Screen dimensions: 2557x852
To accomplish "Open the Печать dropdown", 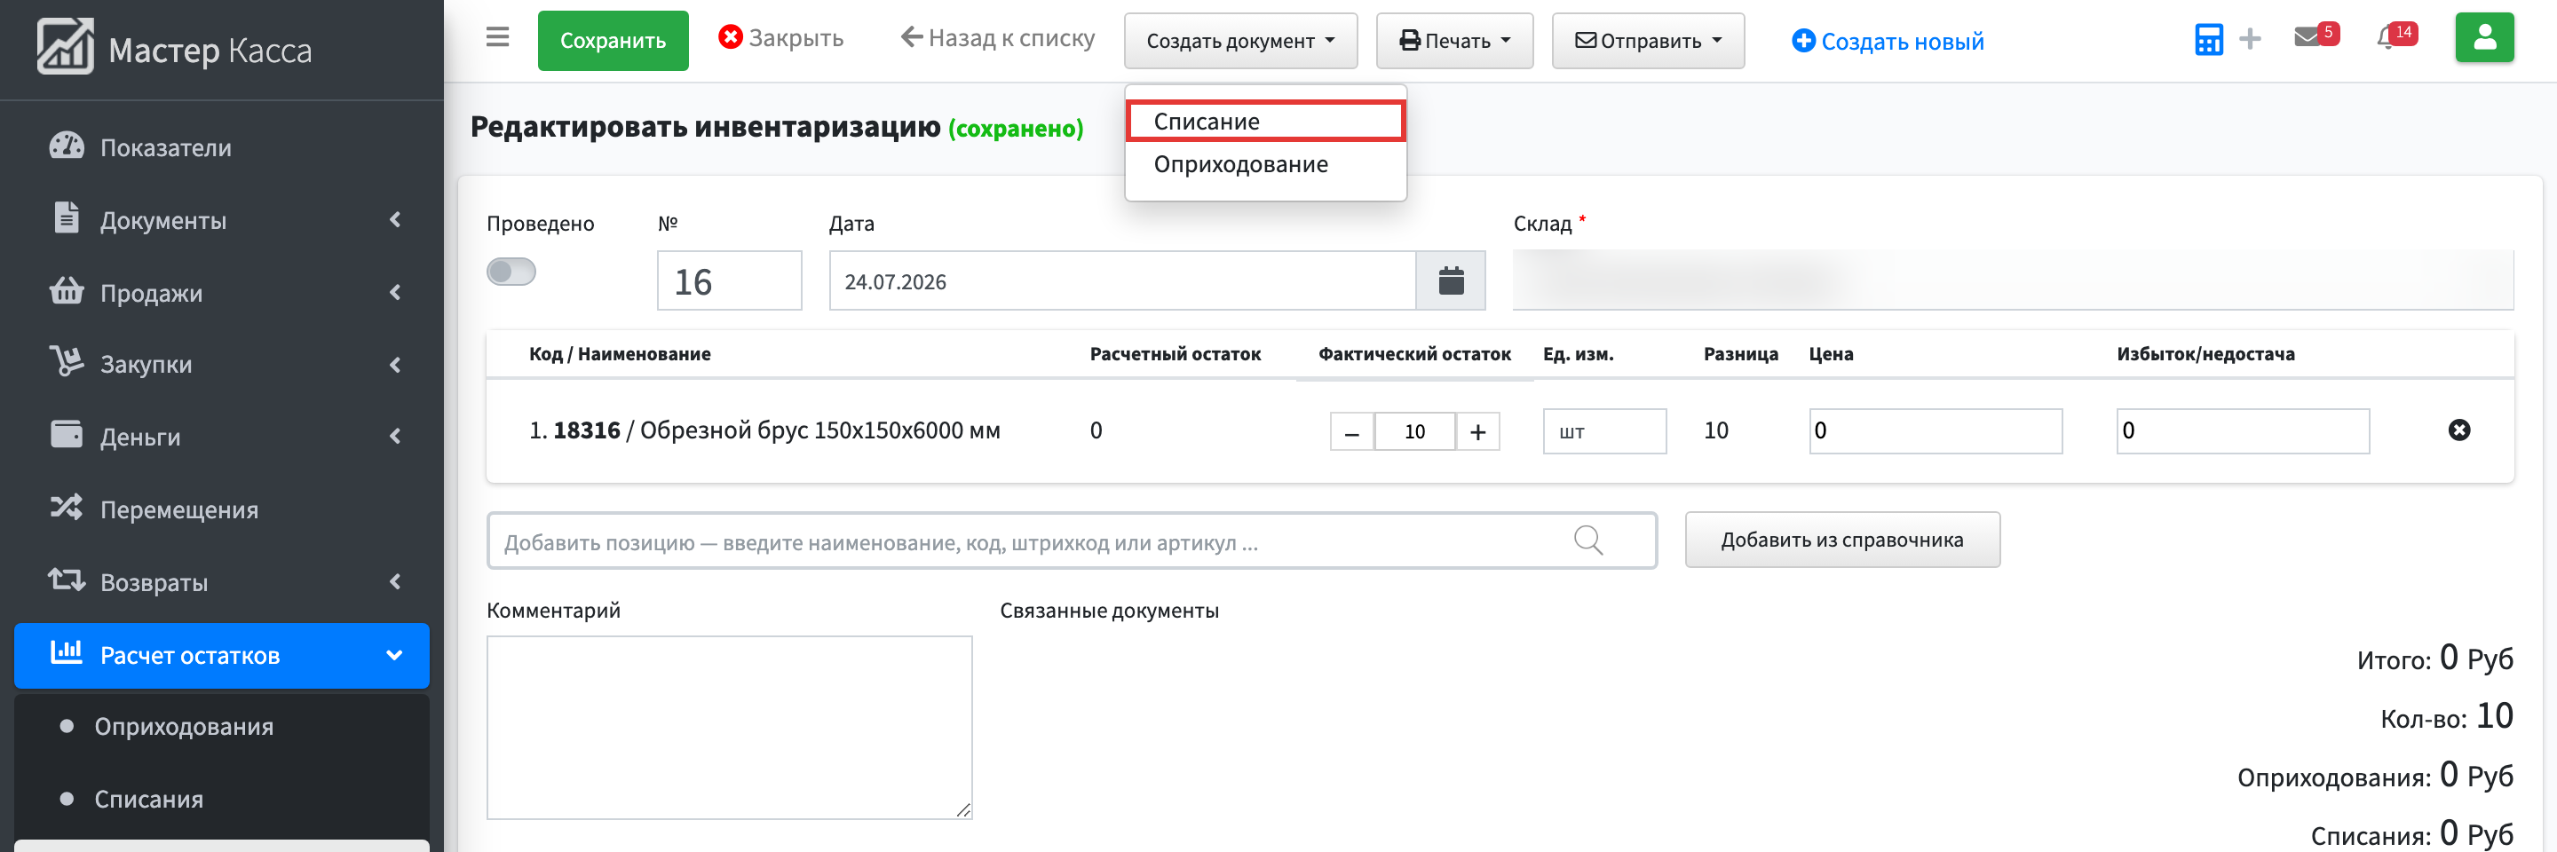I will (x=1454, y=41).
